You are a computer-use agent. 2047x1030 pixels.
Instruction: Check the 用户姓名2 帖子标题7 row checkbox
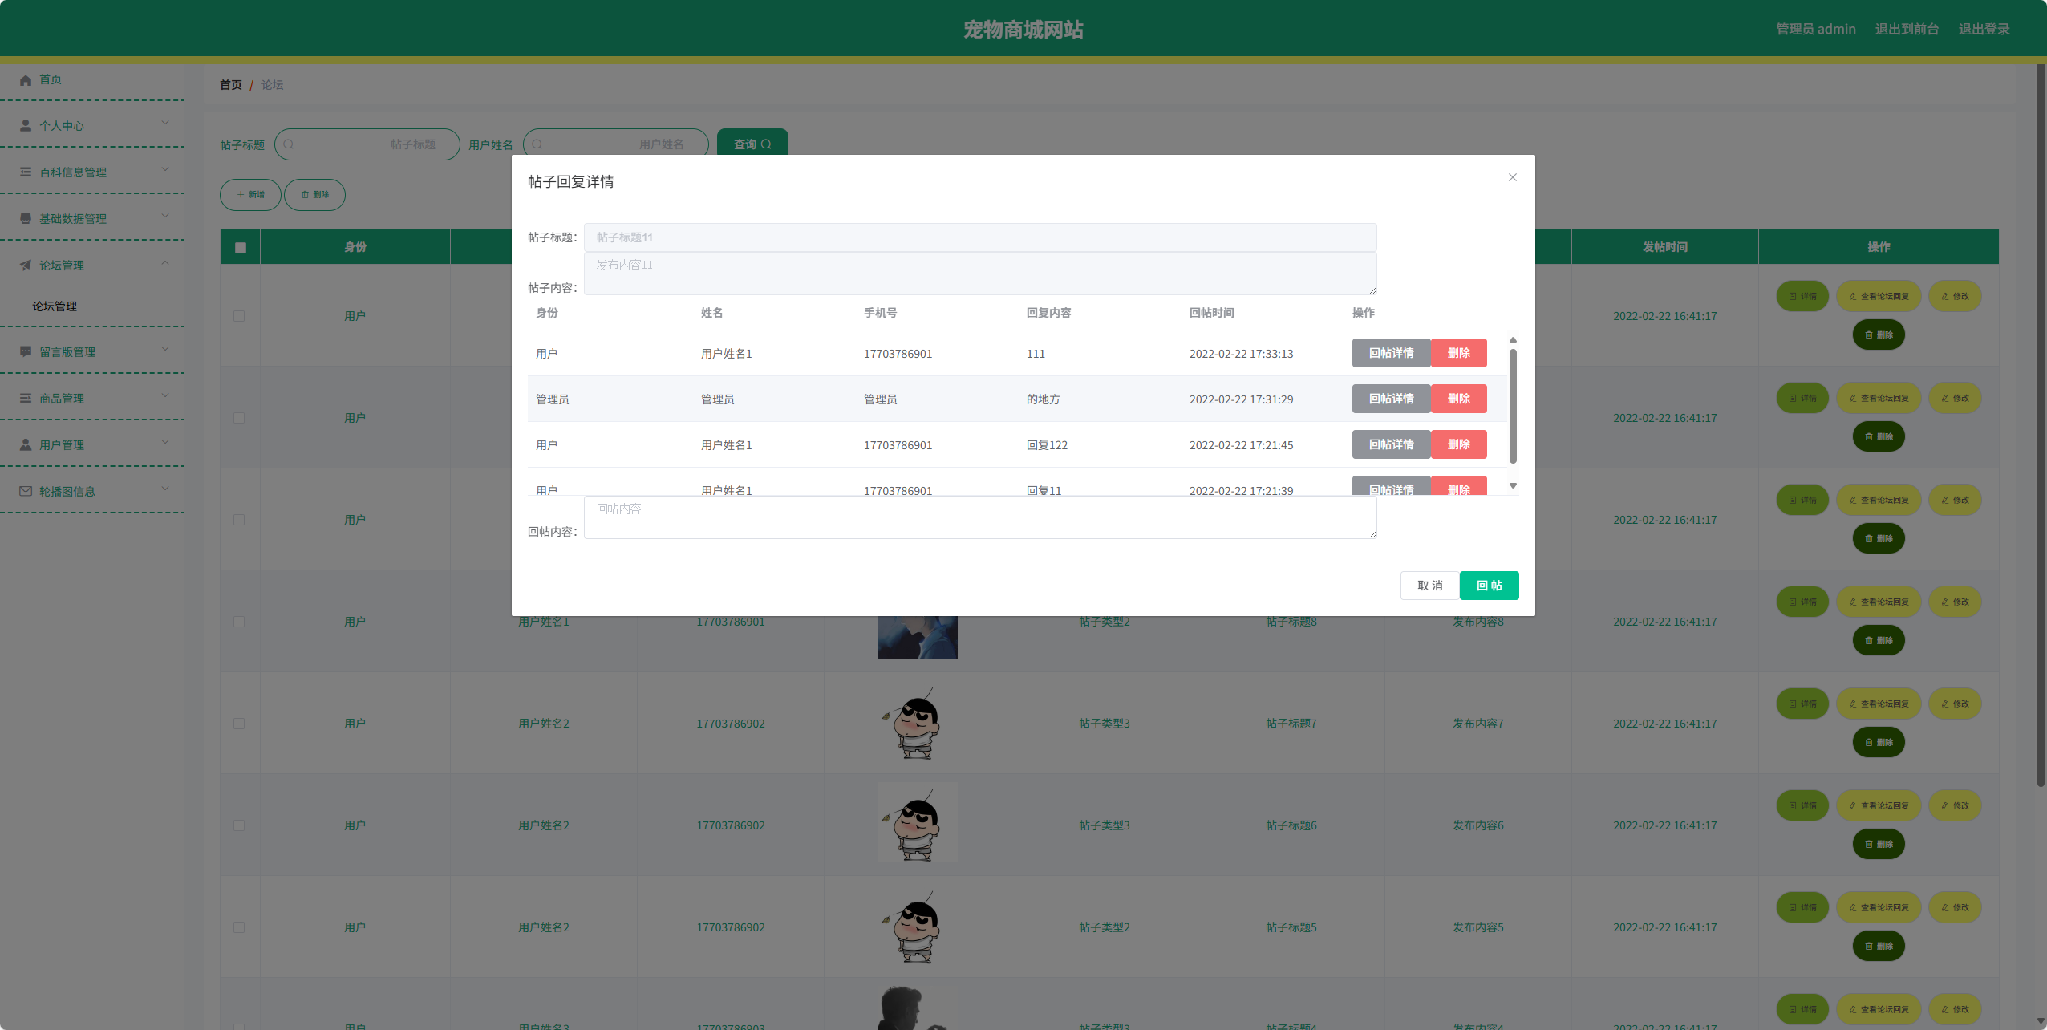tap(239, 724)
